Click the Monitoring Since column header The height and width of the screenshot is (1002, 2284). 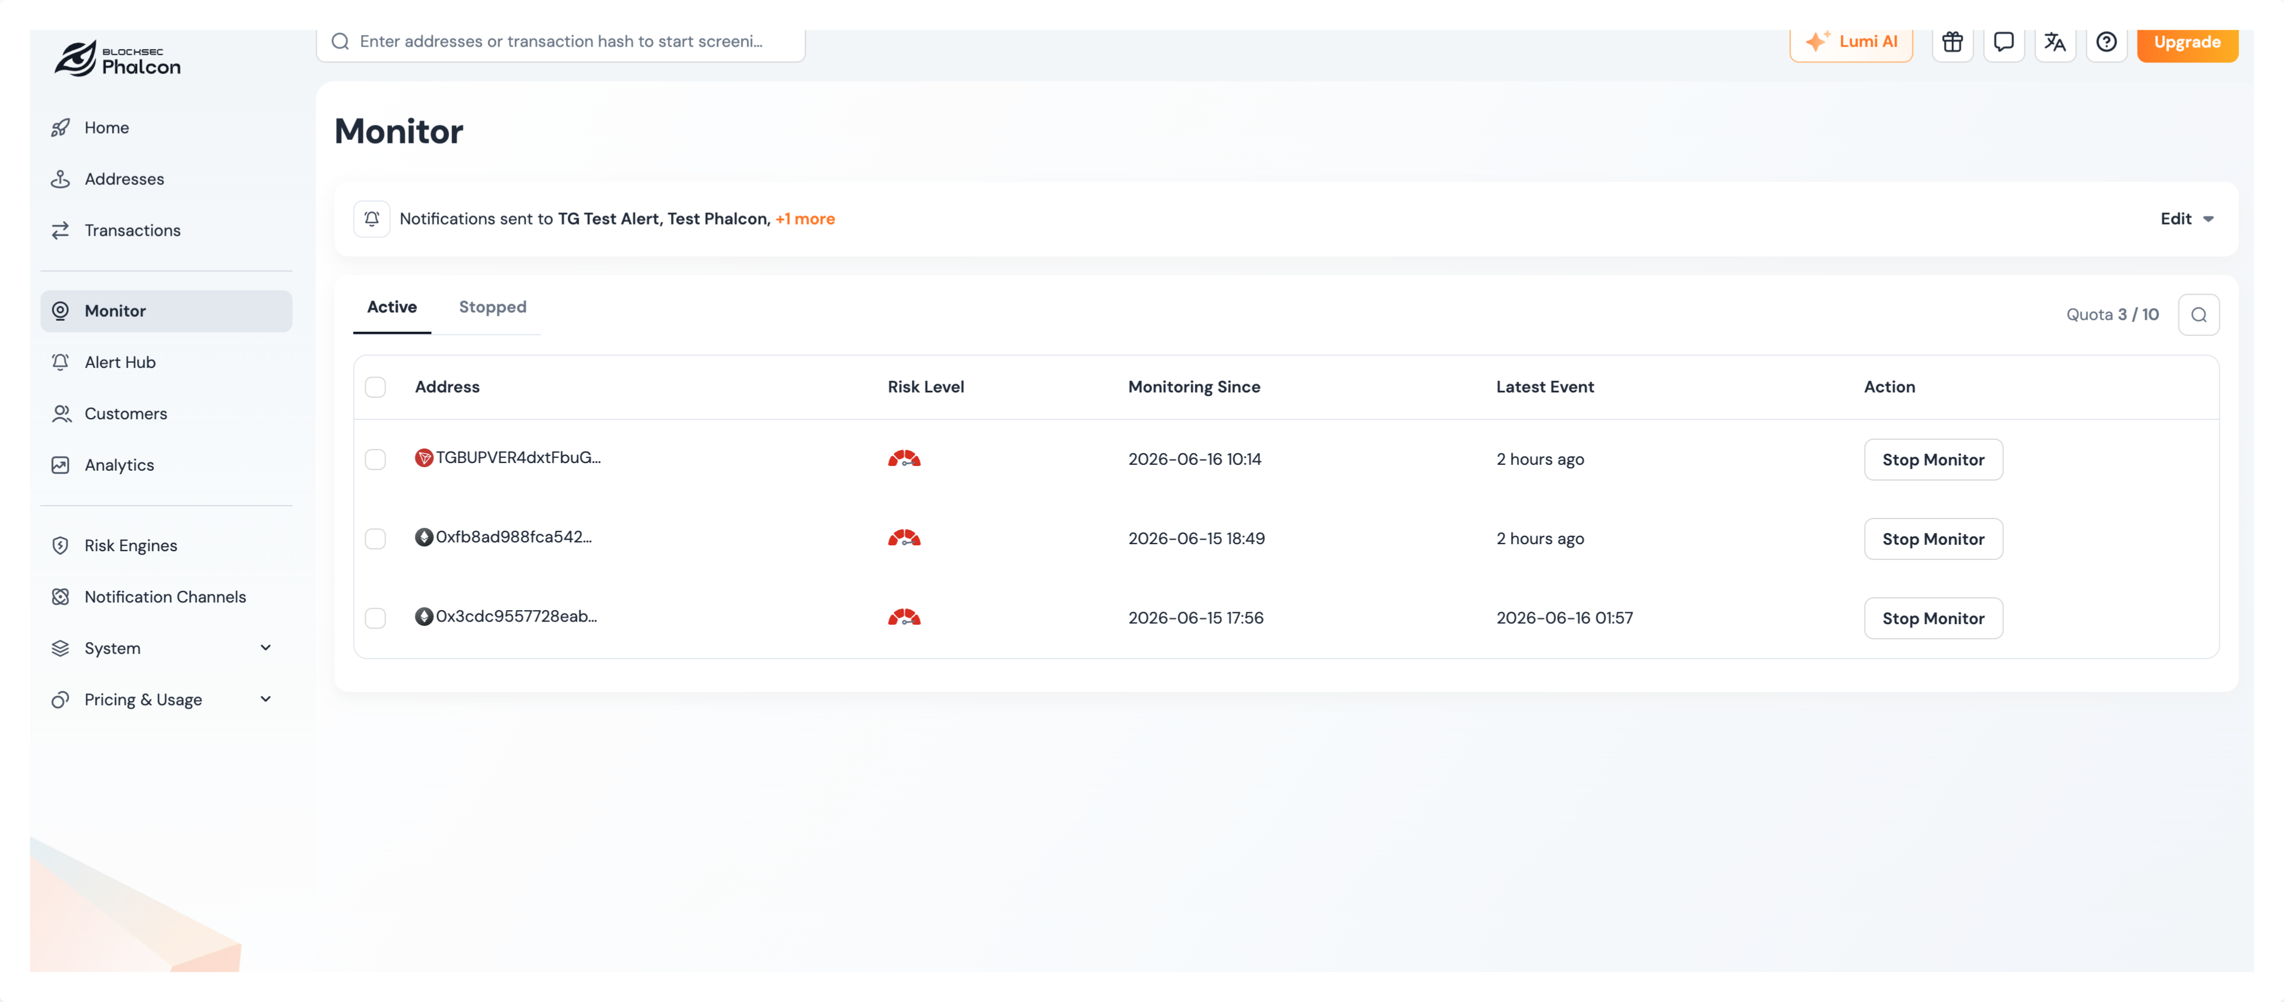click(x=1194, y=387)
